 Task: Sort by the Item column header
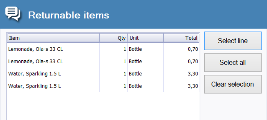(53, 38)
